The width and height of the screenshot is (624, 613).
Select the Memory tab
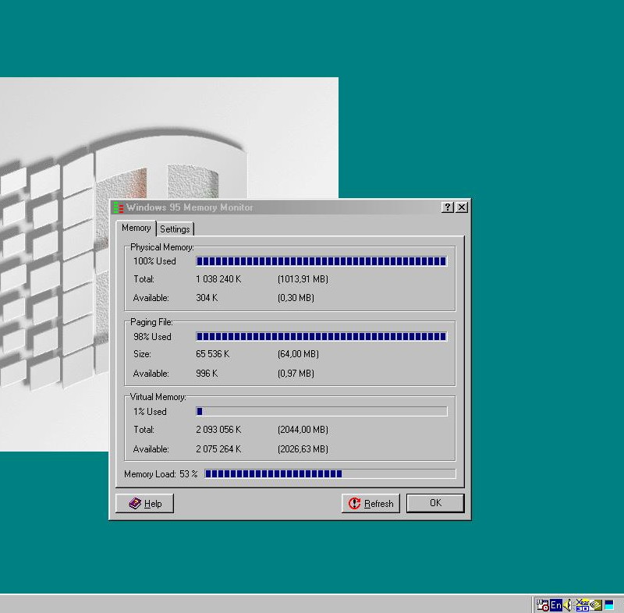pyautogui.click(x=136, y=228)
